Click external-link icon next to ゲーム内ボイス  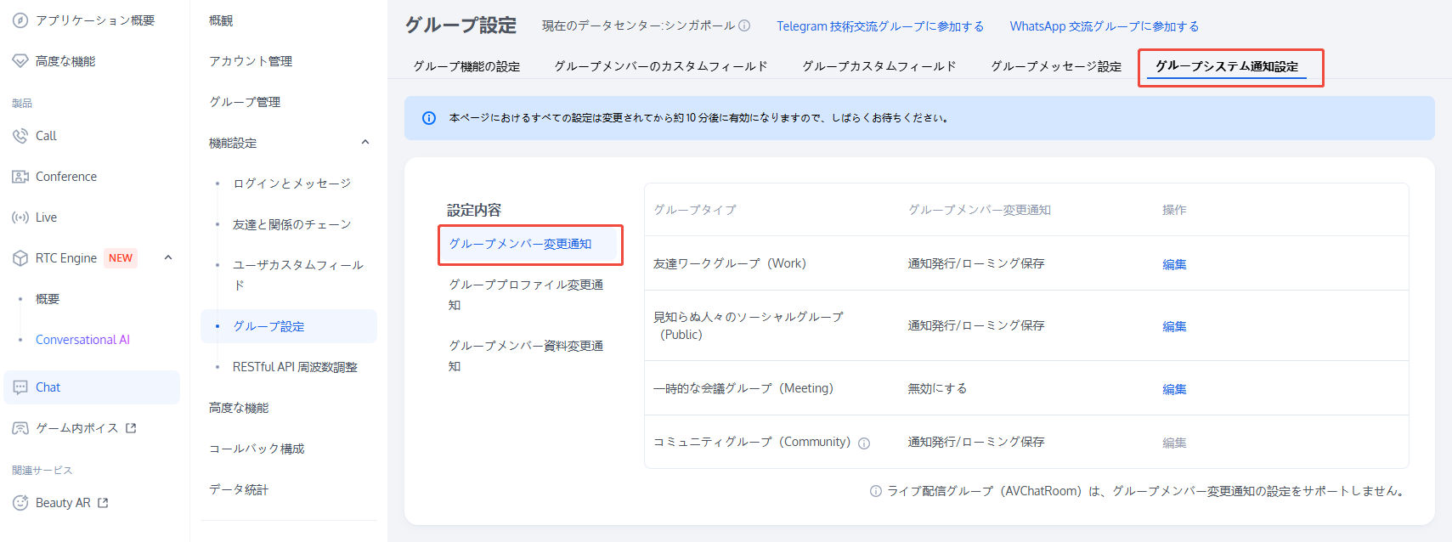pos(131,428)
